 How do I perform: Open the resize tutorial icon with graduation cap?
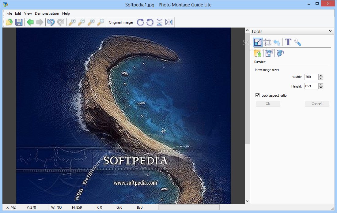(269, 53)
